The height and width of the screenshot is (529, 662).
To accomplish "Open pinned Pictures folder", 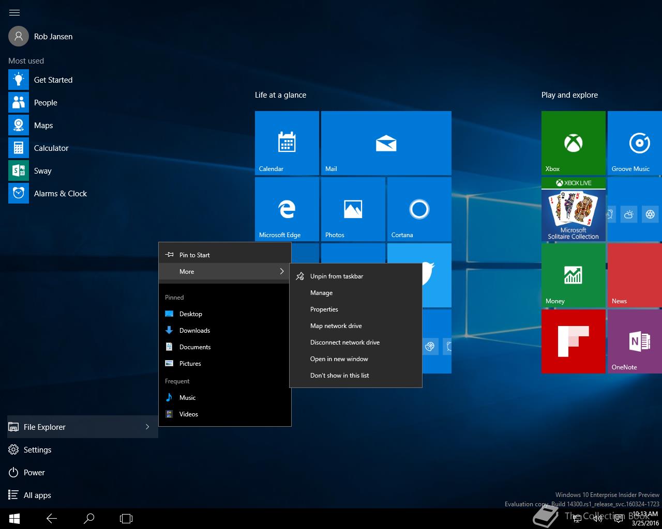I will (x=225, y=363).
